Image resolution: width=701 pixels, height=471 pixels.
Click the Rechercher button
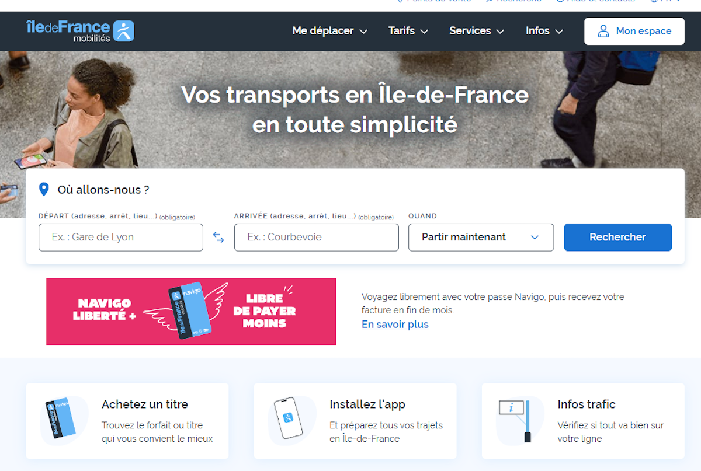(617, 238)
